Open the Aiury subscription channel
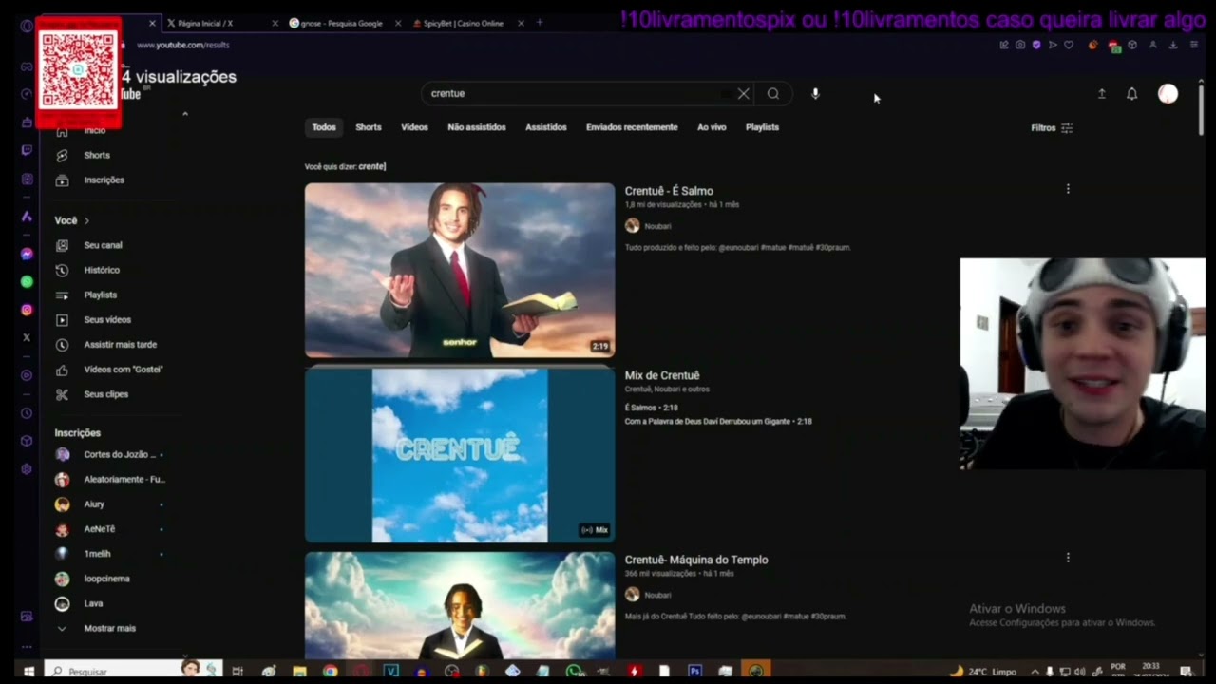Viewport: 1216px width, 684px height. tap(94, 503)
